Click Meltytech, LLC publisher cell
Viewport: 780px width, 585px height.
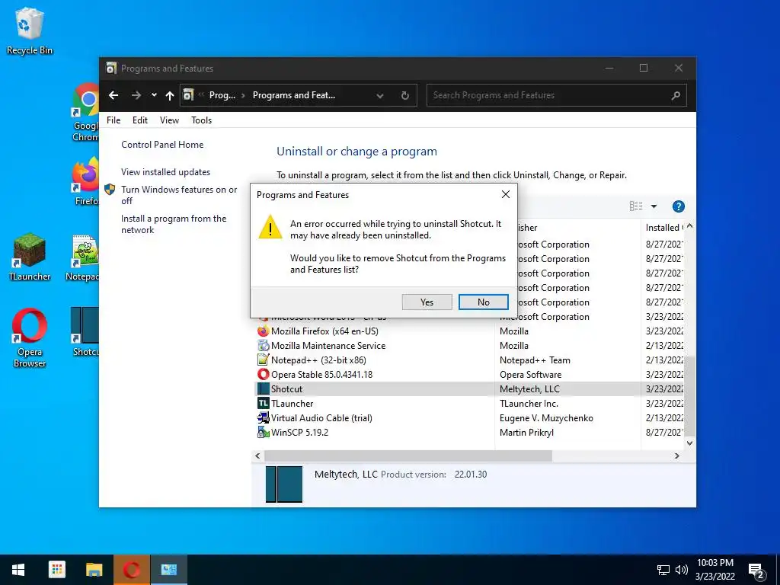click(529, 389)
